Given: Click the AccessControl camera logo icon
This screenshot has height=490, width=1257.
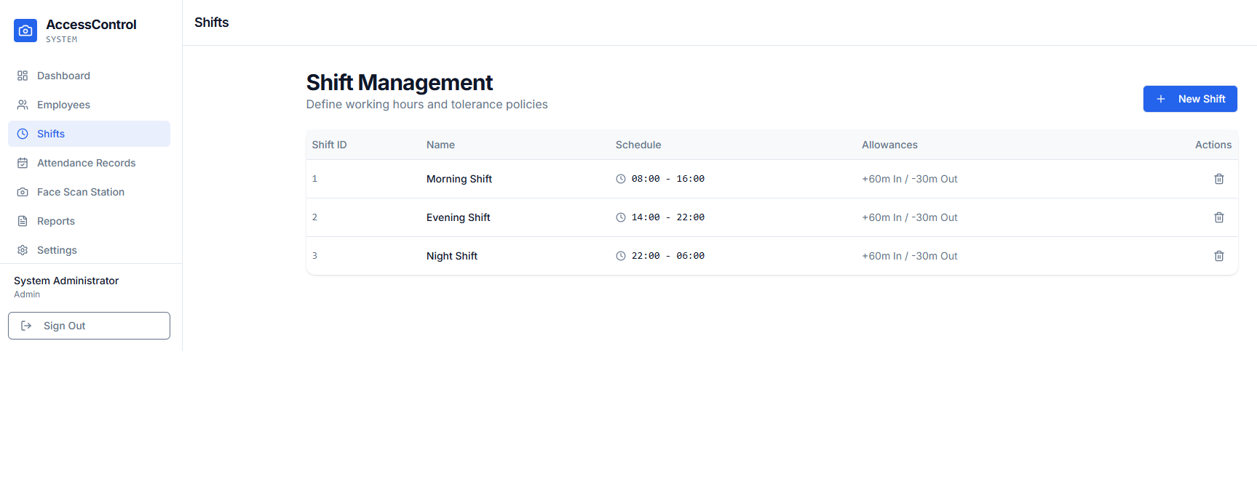Looking at the screenshot, I should coord(25,31).
